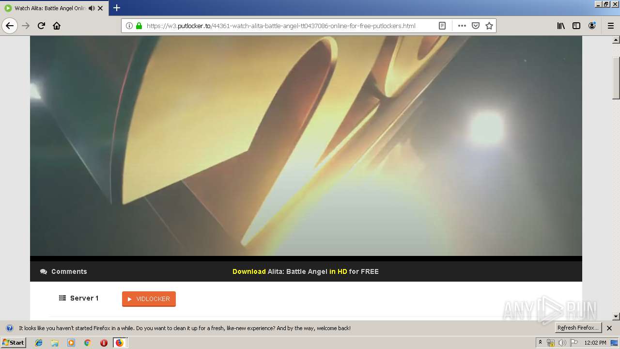Click the Server 1 label

pyautogui.click(x=84, y=298)
